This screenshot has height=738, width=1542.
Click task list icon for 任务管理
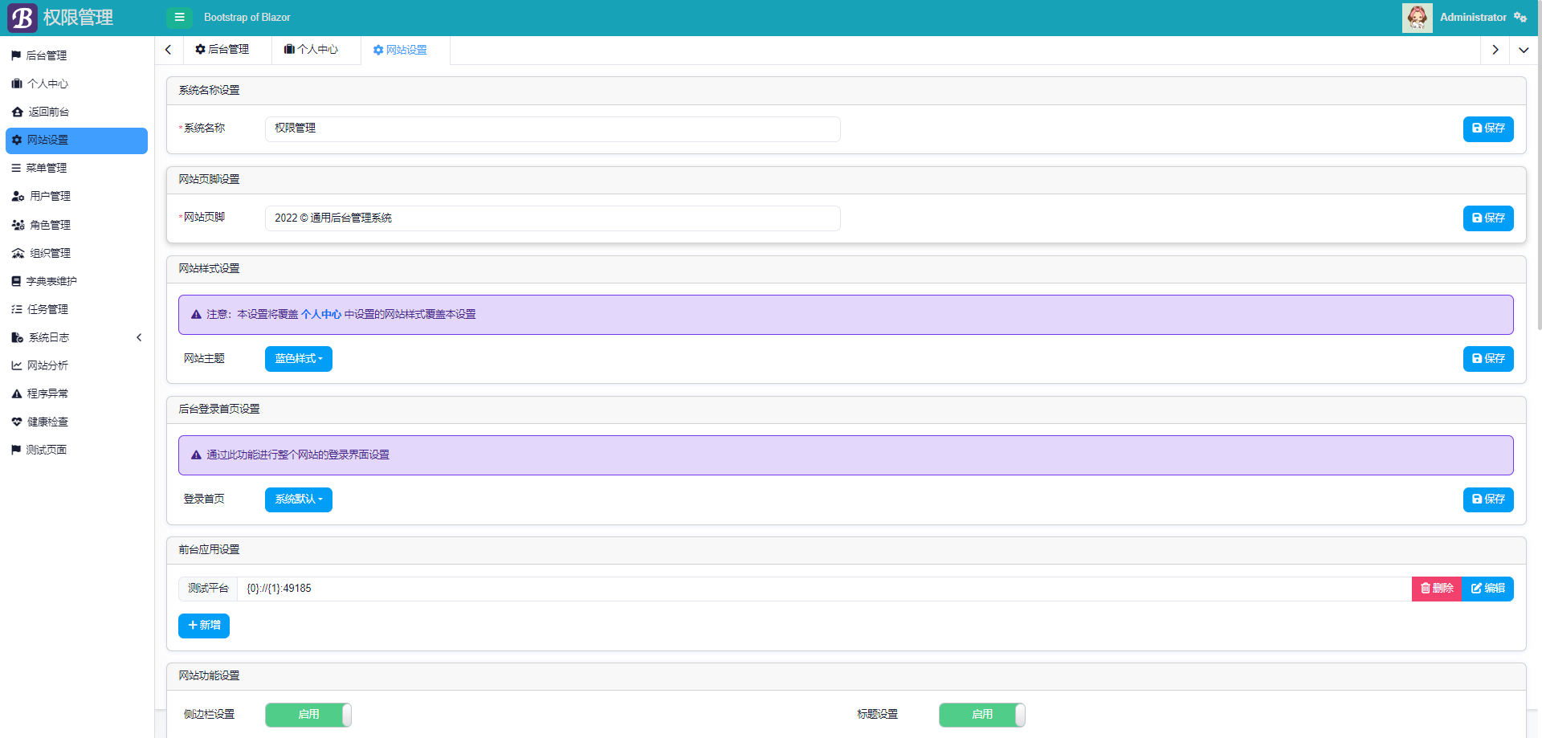coord(17,309)
